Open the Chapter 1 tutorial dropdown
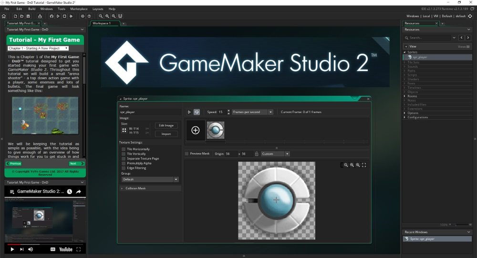477x258 pixels. click(x=38, y=48)
